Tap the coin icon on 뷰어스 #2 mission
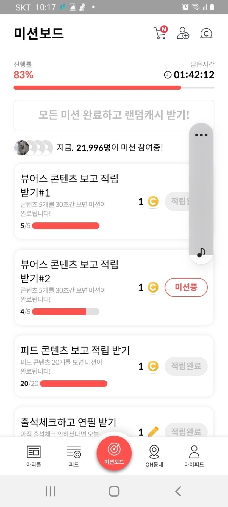228x507 pixels. 153,288
